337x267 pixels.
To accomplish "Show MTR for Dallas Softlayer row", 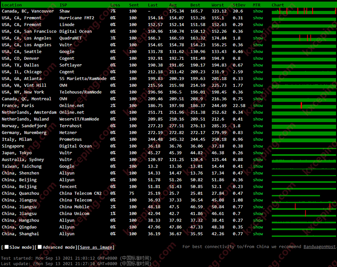I will click(258, 65).
